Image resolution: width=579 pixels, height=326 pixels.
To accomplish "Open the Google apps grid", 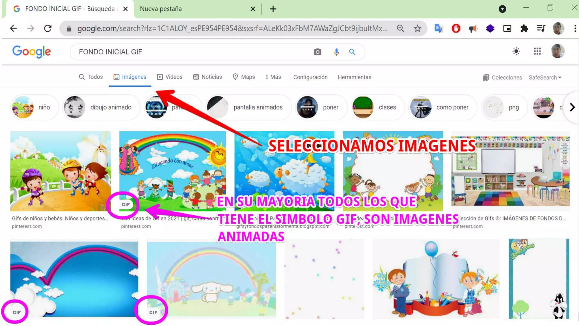I will pyautogui.click(x=537, y=51).
